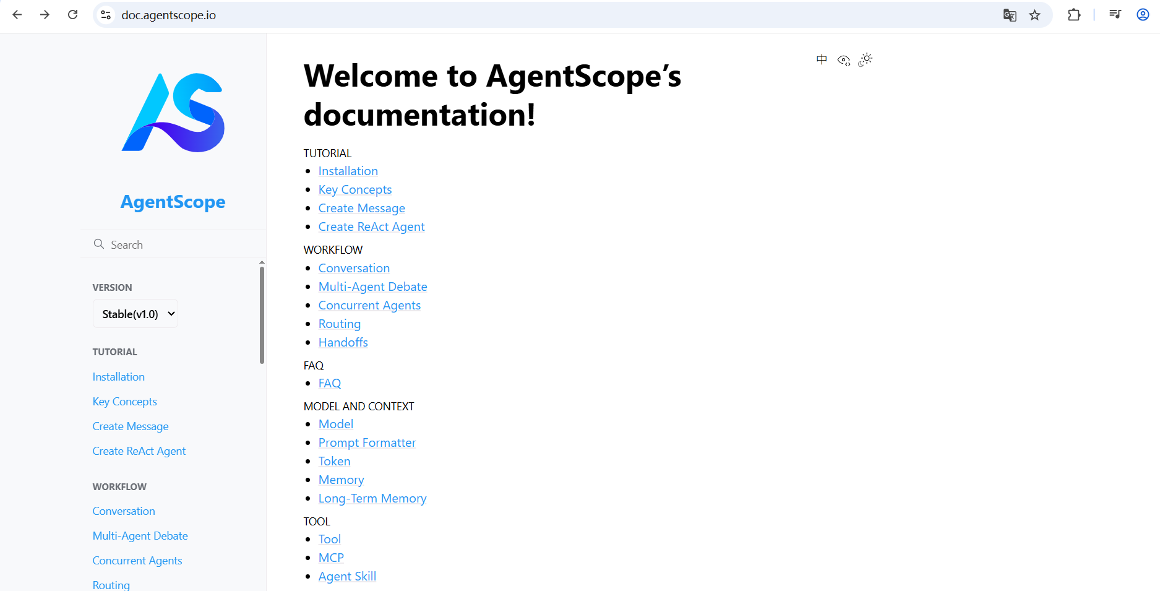This screenshot has height=591, width=1160.
Task: Open Concurrent Agents link in main content
Action: tap(370, 305)
